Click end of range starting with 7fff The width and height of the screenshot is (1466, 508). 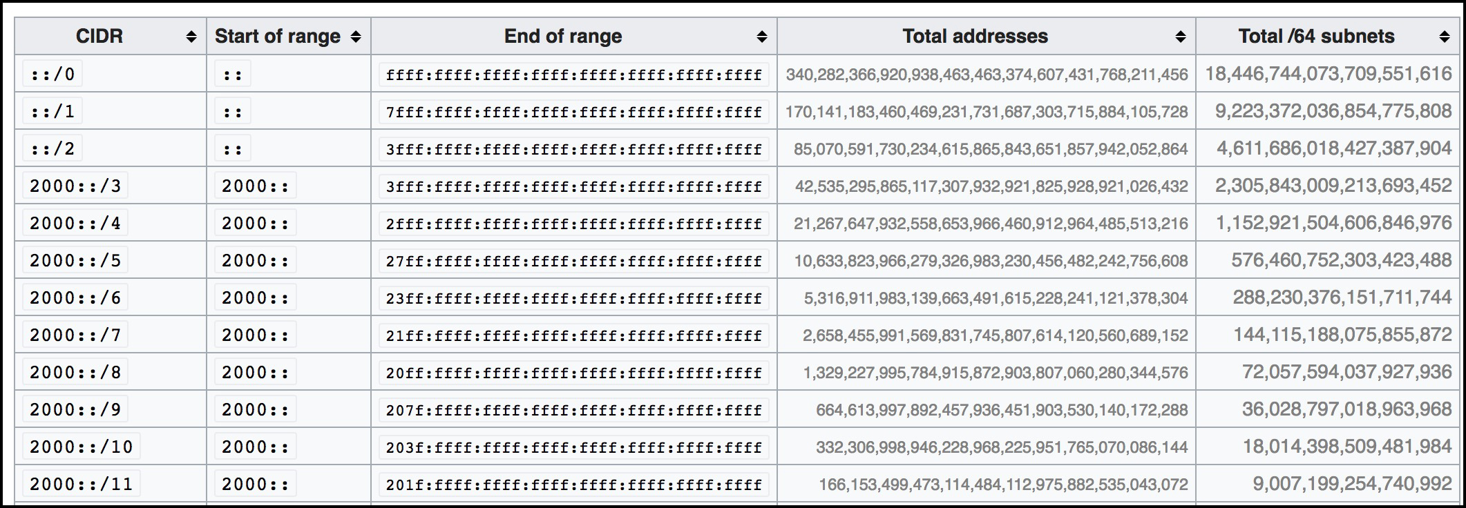point(574,112)
